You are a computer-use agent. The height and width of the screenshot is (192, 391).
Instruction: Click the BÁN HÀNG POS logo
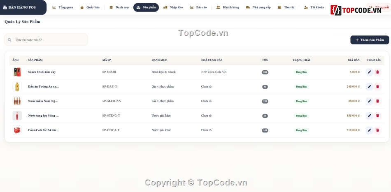coord(19,7)
